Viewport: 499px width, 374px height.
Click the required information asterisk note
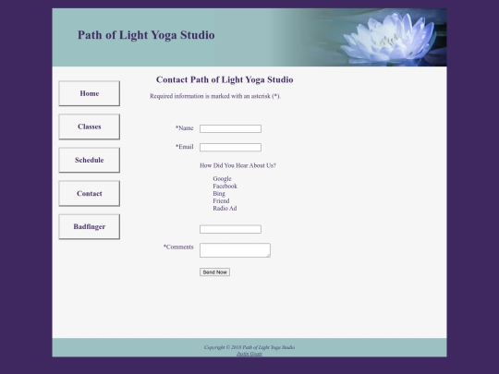pos(215,96)
